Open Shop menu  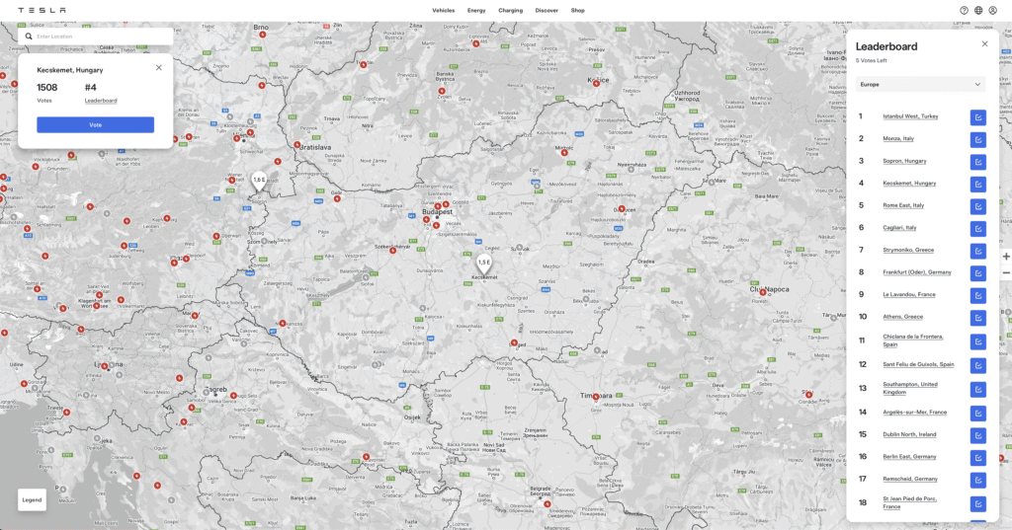[x=577, y=10]
